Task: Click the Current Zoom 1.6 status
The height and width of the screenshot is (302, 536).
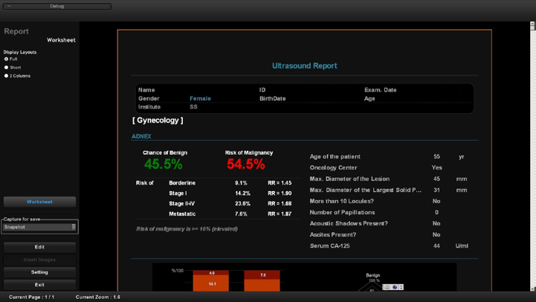Action: pos(98,298)
